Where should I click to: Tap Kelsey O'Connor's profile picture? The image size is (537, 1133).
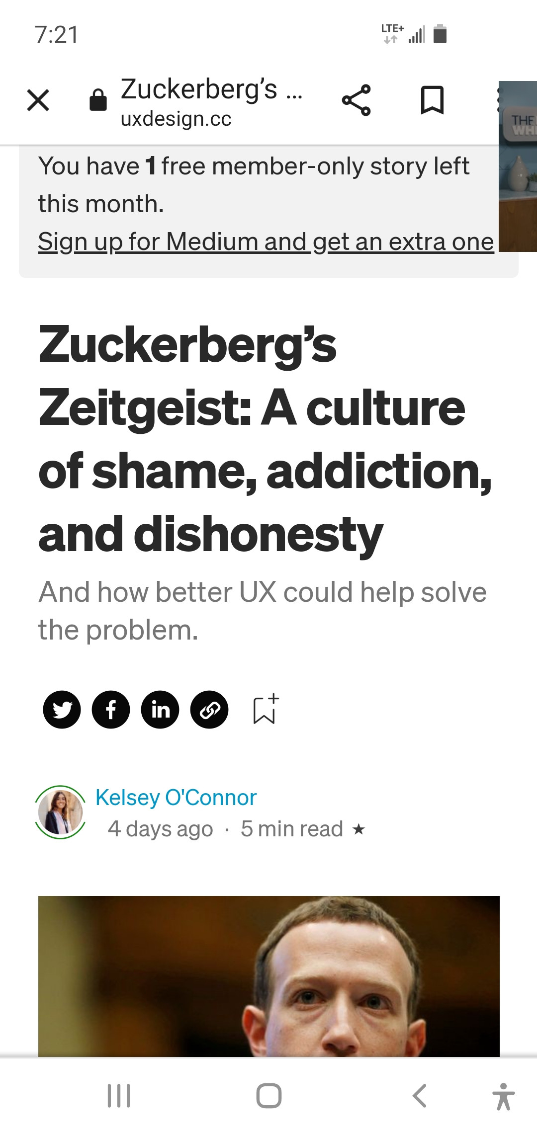[x=61, y=812]
